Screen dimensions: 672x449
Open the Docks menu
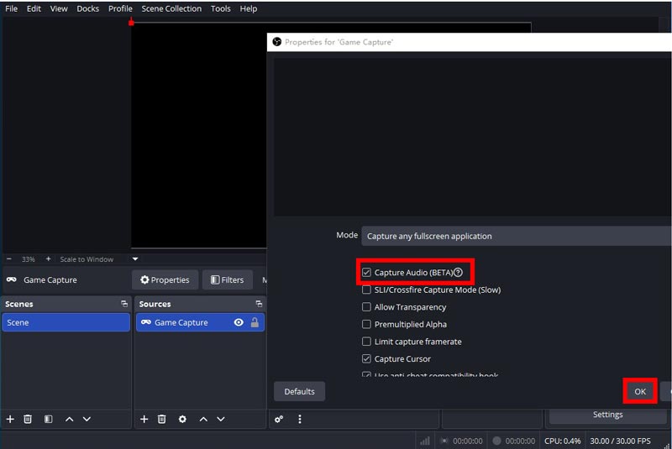click(88, 8)
